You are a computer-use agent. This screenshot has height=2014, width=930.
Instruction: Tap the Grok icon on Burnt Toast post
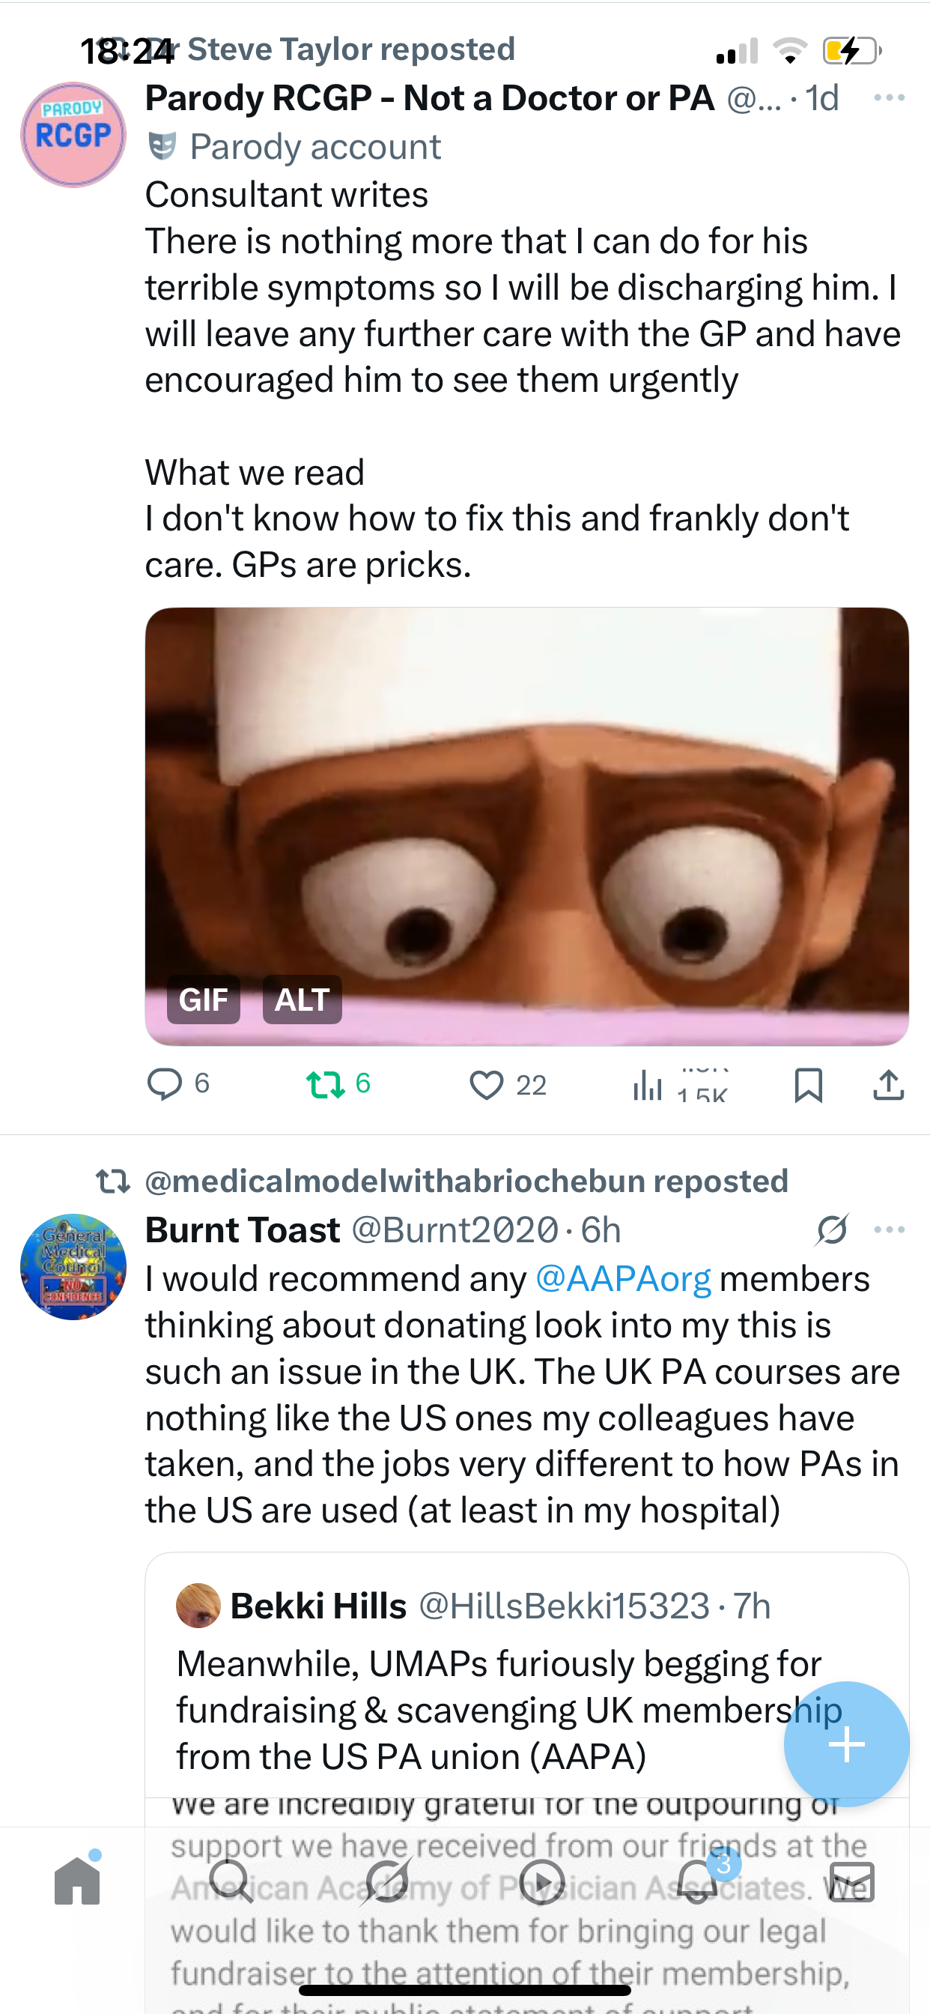tap(831, 1230)
